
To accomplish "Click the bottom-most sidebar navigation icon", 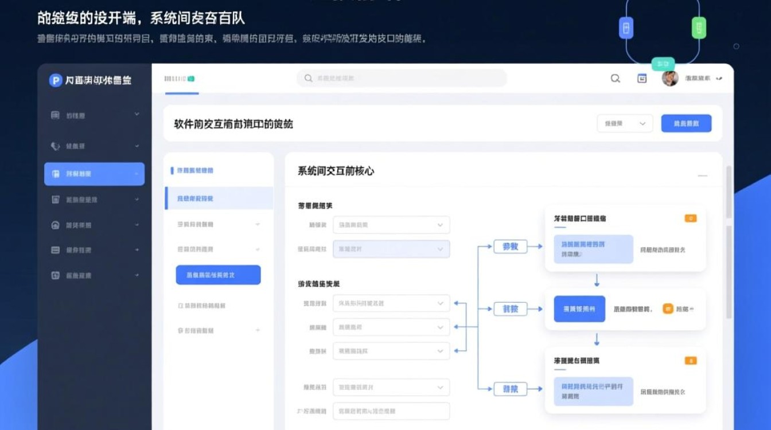I will [x=53, y=275].
